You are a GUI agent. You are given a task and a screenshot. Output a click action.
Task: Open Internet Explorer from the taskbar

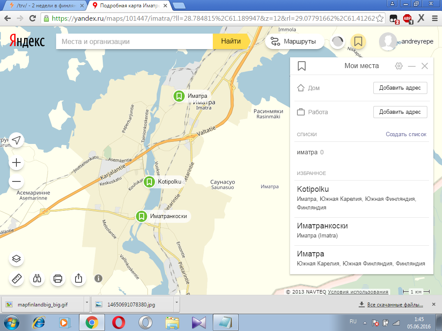38,322
